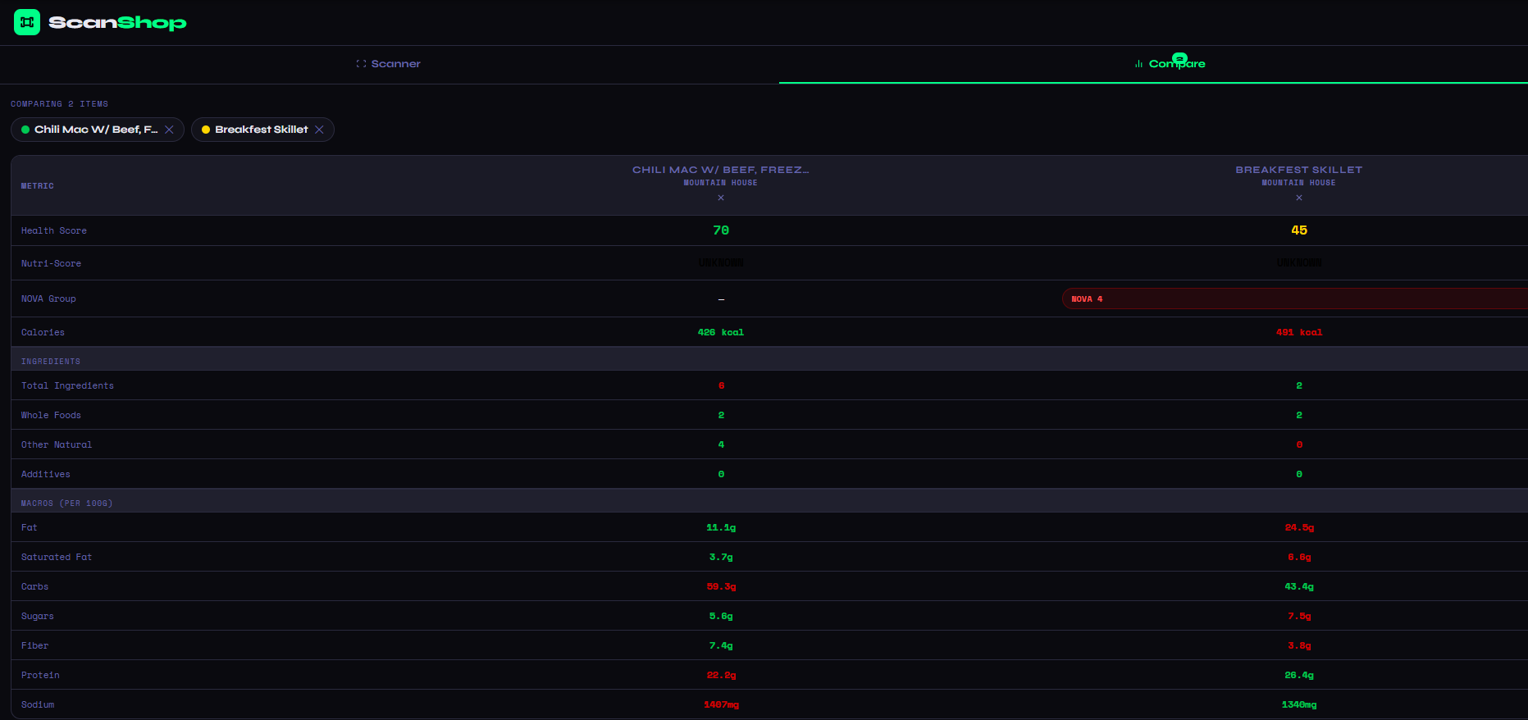Click the green dot on Chili Mac chip
The image size is (1528, 720).
pyautogui.click(x=25, y=130)
